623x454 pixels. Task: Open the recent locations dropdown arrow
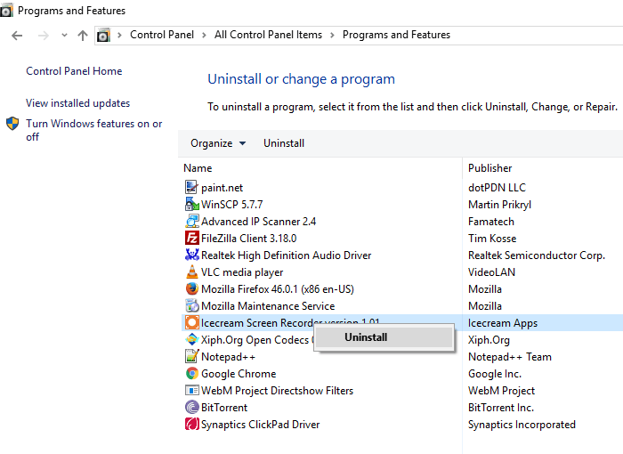[64, 36]
